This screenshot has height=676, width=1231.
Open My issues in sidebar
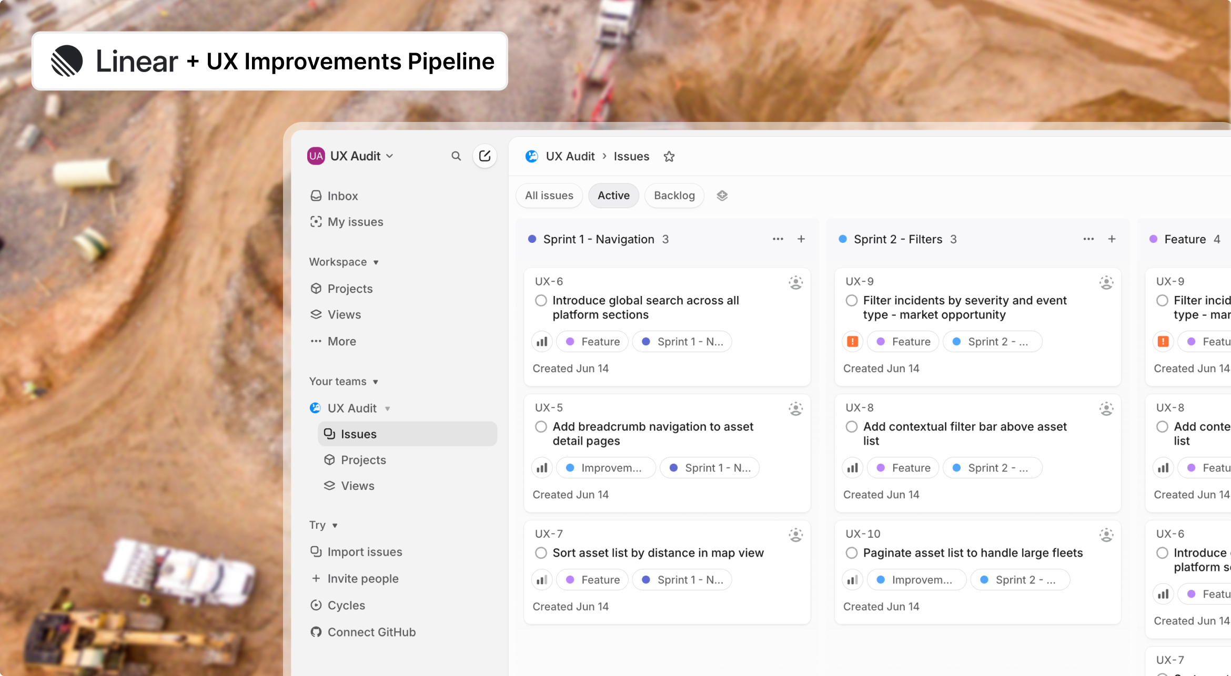pyautogui.click(x=355, y=222)
